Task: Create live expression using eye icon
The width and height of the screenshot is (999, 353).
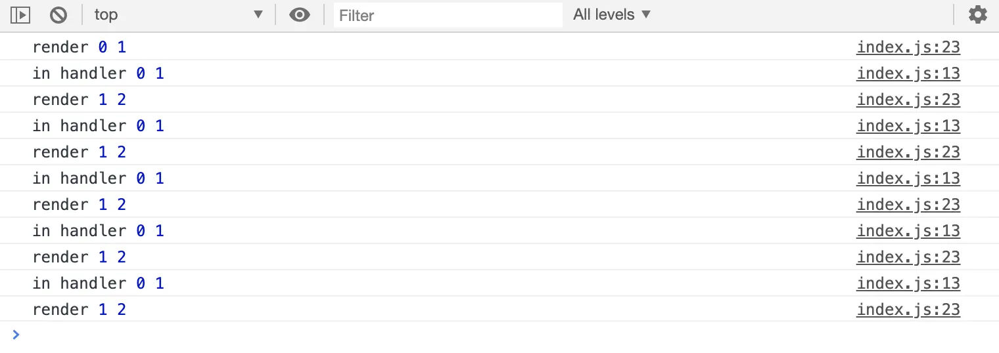Action: pyautogui.click(x=300, y=14)
